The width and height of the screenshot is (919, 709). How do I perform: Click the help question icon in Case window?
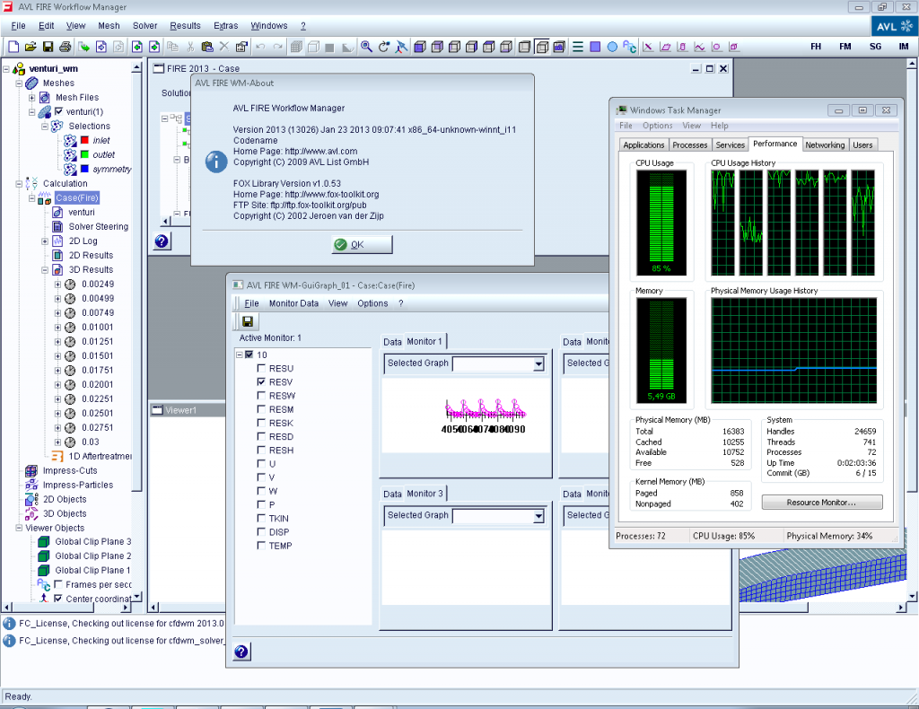click(x=162, y=241)
